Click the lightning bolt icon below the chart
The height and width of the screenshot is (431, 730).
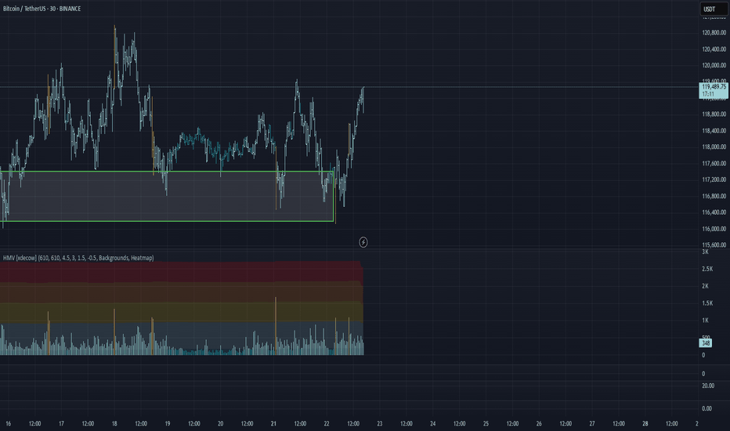(x=363, y=242)
